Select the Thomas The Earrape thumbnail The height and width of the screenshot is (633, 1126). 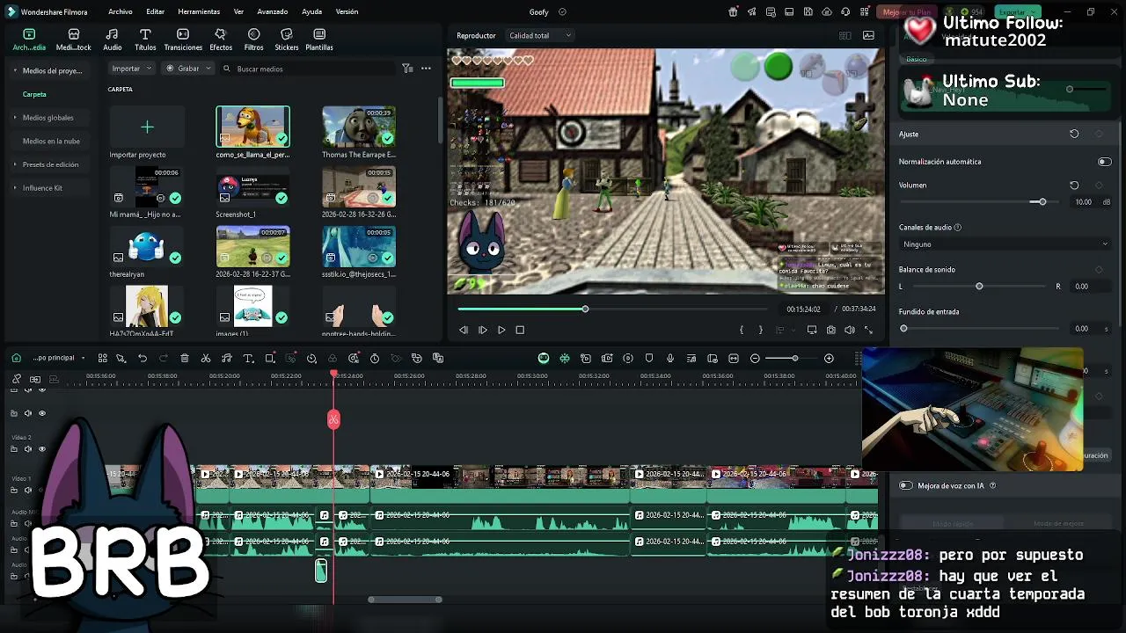point(359,127)
